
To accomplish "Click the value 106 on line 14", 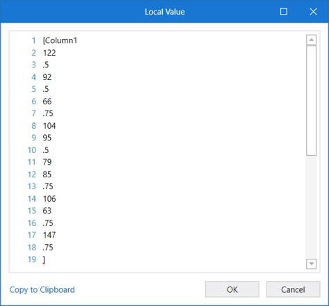I will click(49, 199).
